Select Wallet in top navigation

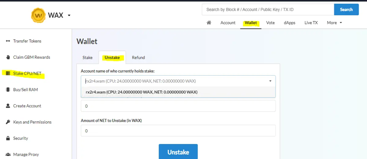pos(251,23)
